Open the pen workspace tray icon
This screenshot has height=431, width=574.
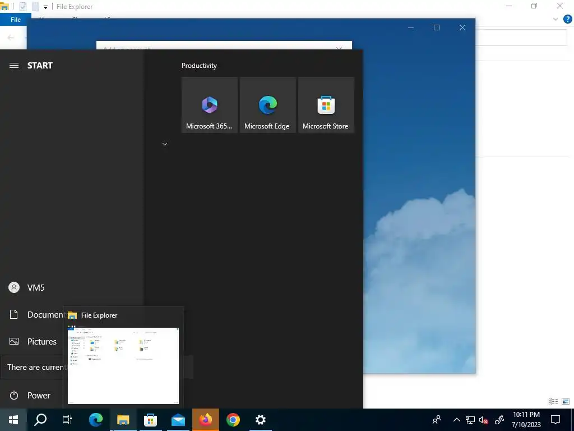pyautogui.click(x=499, y=420)
